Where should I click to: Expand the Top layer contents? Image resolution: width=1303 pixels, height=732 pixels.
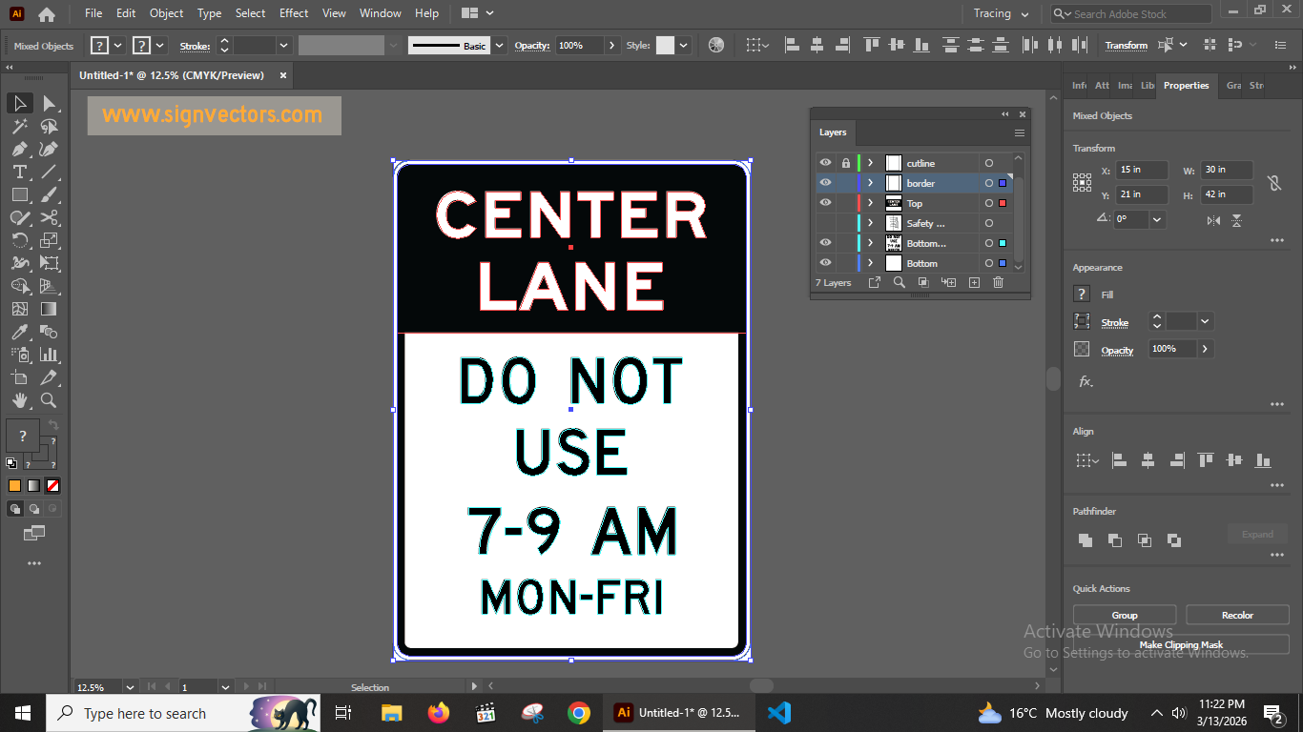pyautogui.click(x=870, y=203)
